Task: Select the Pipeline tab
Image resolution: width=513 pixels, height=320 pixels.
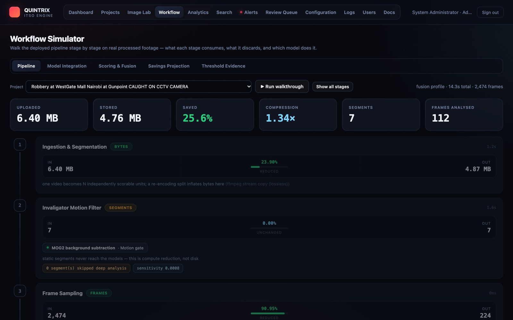Action: (x=26, y=66)
